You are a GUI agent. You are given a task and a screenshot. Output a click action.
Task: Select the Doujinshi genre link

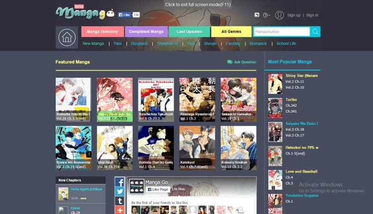[139, 44]
